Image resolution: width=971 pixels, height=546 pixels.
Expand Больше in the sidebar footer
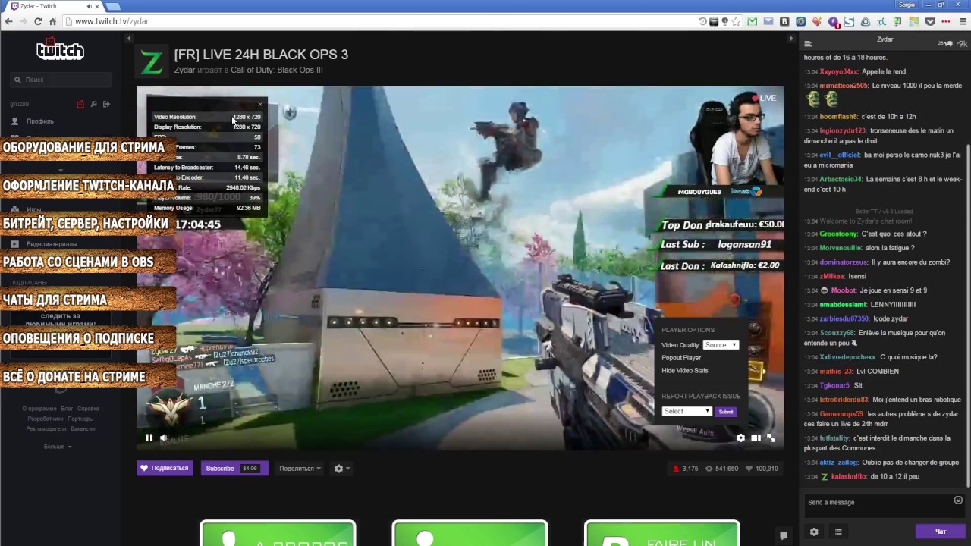point(57,447)
